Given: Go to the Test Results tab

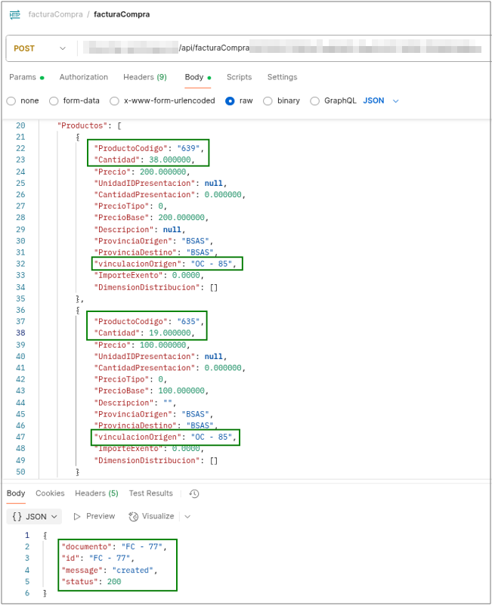Looking at the screenshot, I should click(150, 493).
